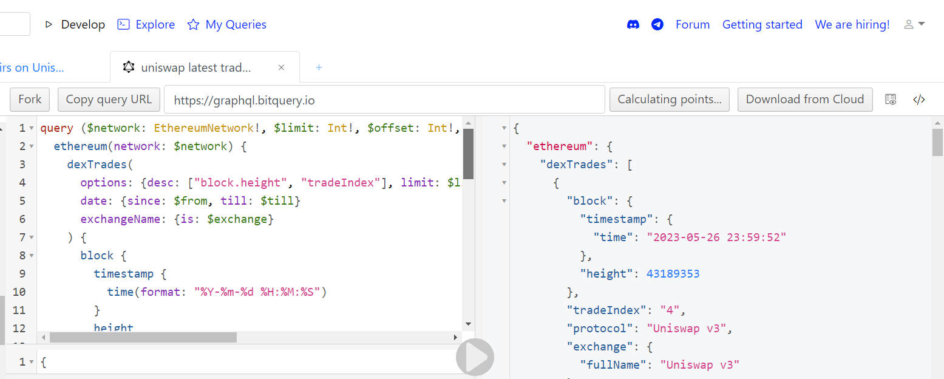Click the height value 43189353
944x379 pixels.
pyautogui.click(x=673, y=274)
